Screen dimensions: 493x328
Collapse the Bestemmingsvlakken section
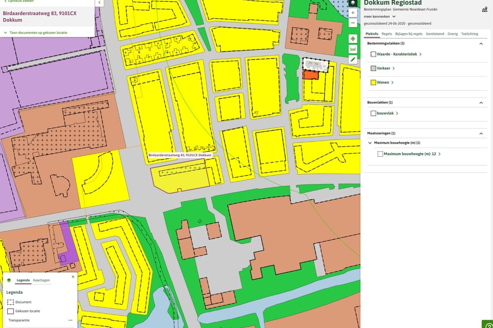click(x=481, y=44)
